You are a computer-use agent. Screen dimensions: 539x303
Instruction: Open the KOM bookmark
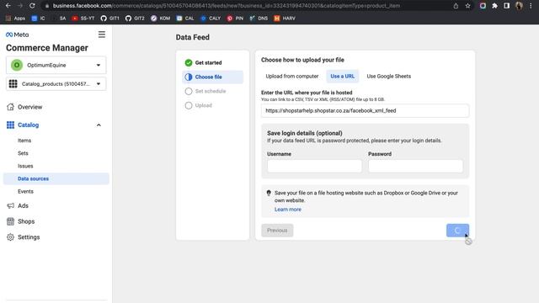[x=160, y=19]
